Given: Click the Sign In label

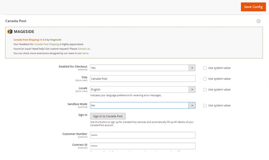Looking at the screenshot, I should 83,115.
